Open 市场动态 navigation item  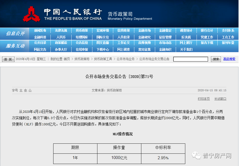coord(165,43)
